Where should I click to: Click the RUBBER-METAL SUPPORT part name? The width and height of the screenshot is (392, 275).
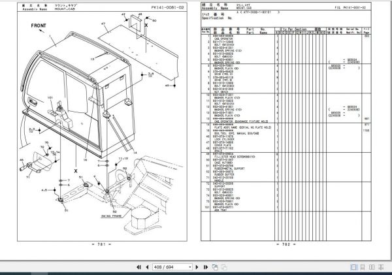229,169
